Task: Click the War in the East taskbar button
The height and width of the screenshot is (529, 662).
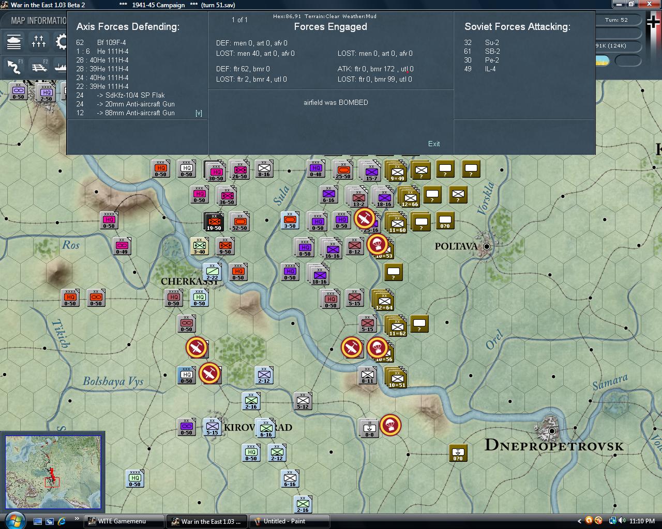Action: click(x=207, y=521)
